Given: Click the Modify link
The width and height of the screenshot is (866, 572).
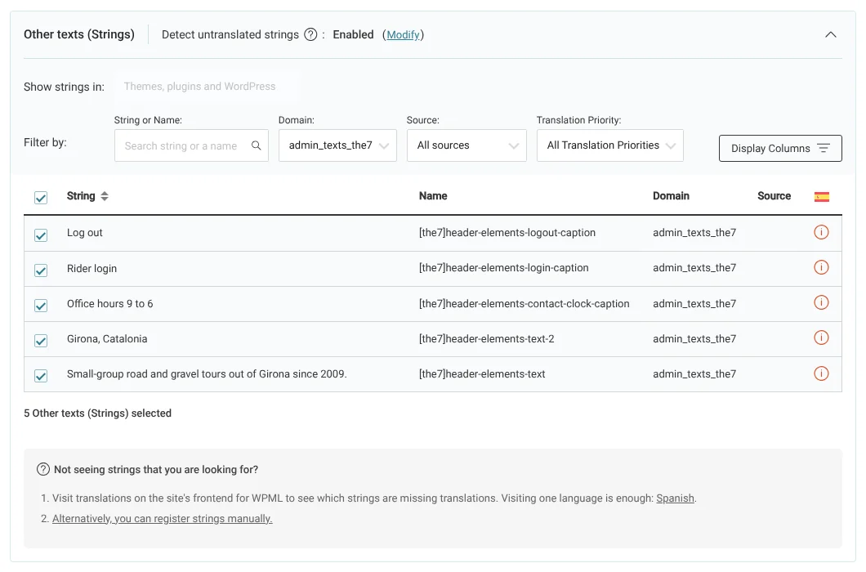Looking at the screenshot, I should 403,35.
